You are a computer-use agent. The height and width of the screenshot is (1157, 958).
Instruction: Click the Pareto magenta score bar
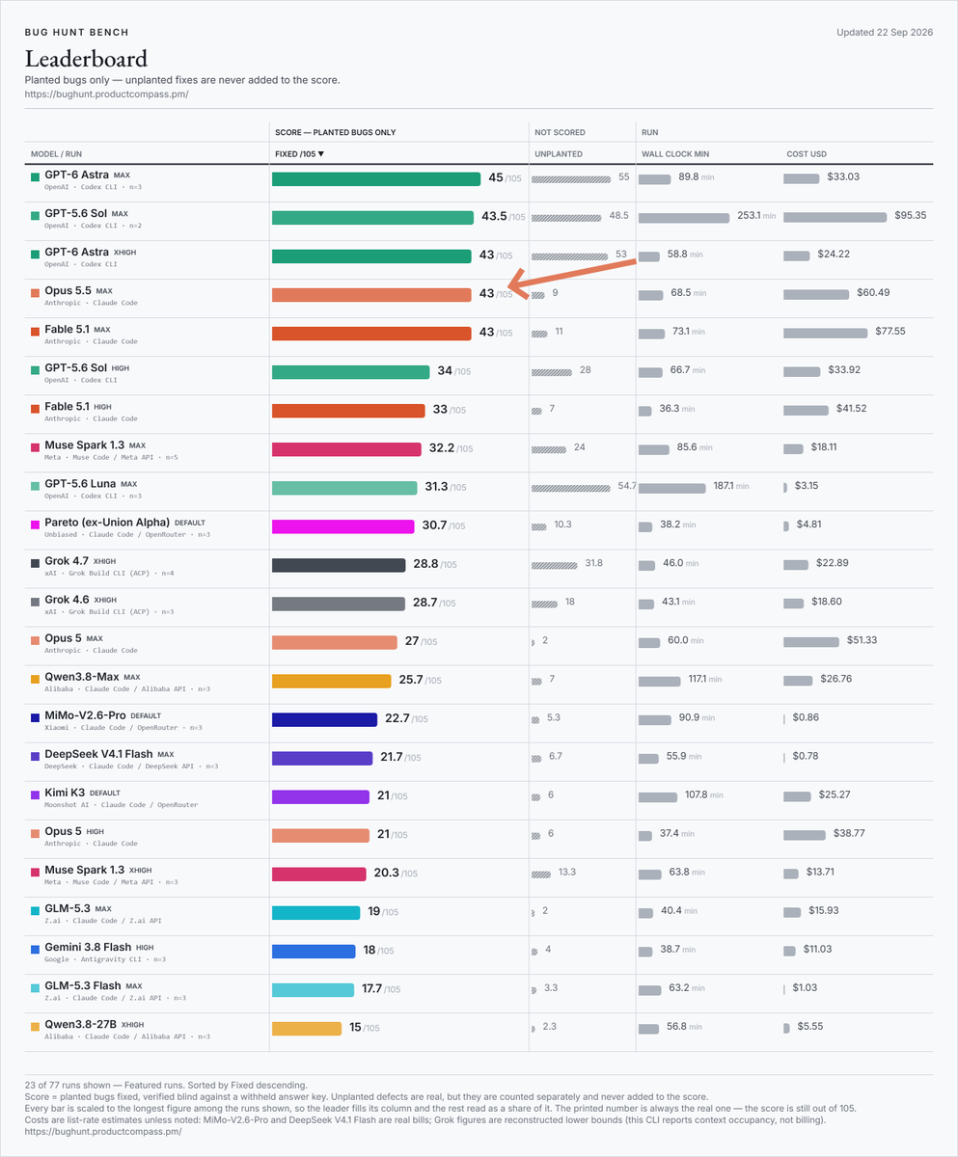click(x=343, y=525)
